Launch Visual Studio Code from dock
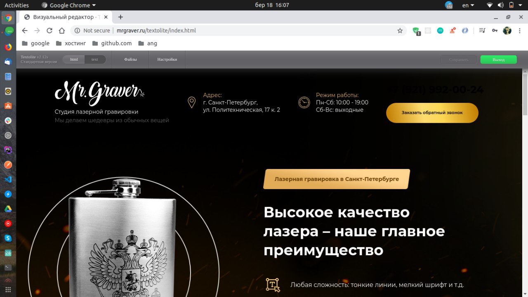This screenshot has width=528, height=297. (x=8, y=179)
